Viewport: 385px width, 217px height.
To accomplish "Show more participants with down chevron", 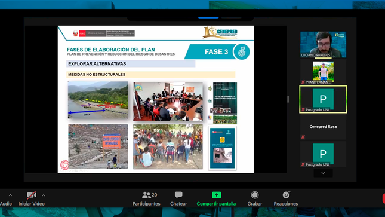I will [x=323, y=173].
